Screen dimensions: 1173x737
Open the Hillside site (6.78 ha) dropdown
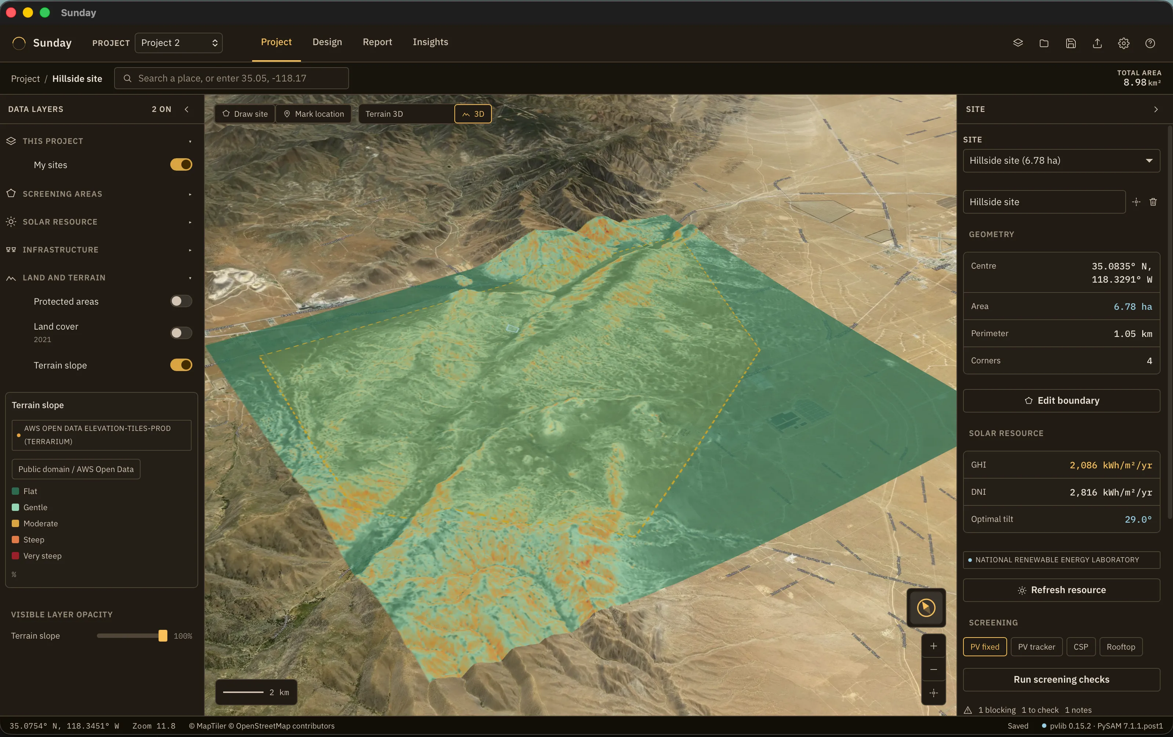(1061, 161)
